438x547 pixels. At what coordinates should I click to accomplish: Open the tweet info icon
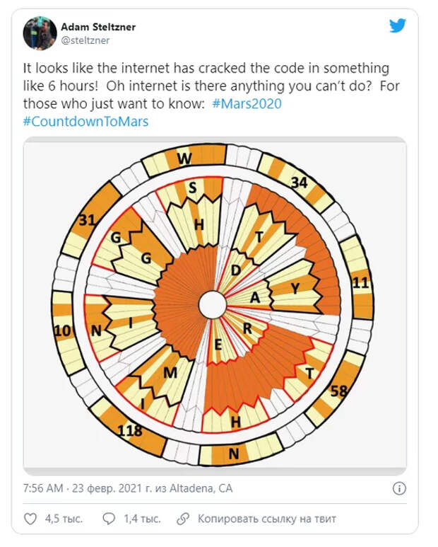coord(399,488)
